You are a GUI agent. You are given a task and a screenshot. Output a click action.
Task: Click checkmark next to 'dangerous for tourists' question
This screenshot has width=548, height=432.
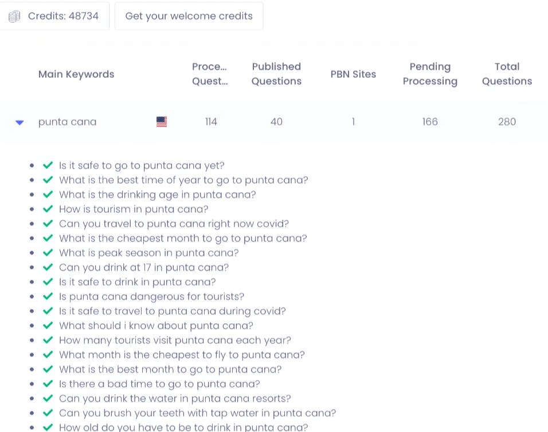coord(48,296)
